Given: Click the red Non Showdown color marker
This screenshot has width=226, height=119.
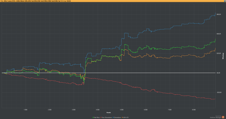Looking at the screenshot, I should point(101,117).
